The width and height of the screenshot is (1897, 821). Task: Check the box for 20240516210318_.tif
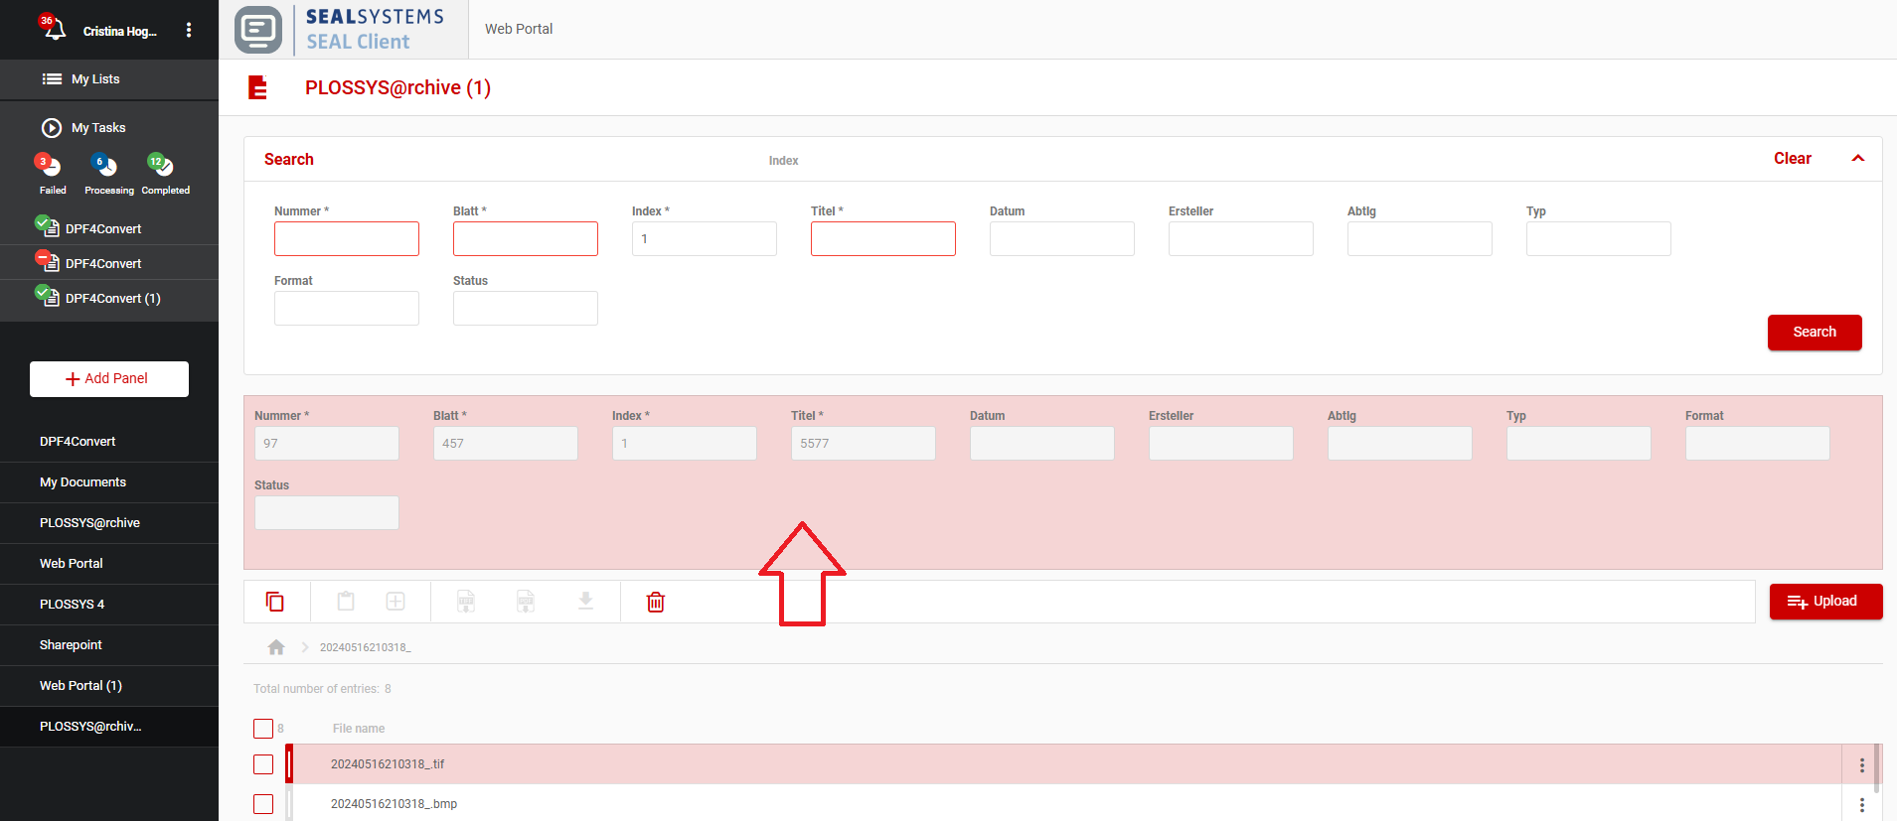263,764
